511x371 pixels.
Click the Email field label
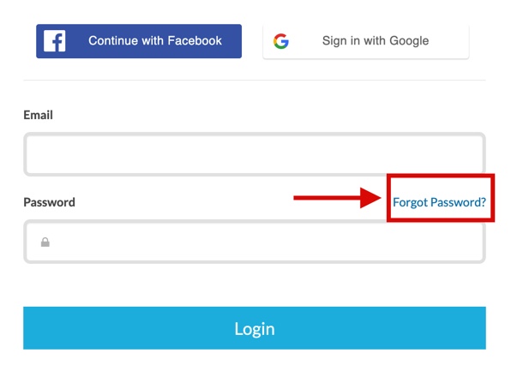pyautogui.click(x=38, y=115)
